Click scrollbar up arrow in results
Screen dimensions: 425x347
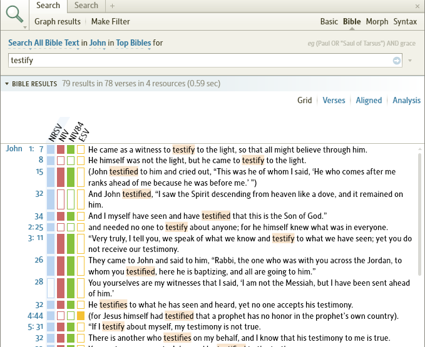(420, 149)
